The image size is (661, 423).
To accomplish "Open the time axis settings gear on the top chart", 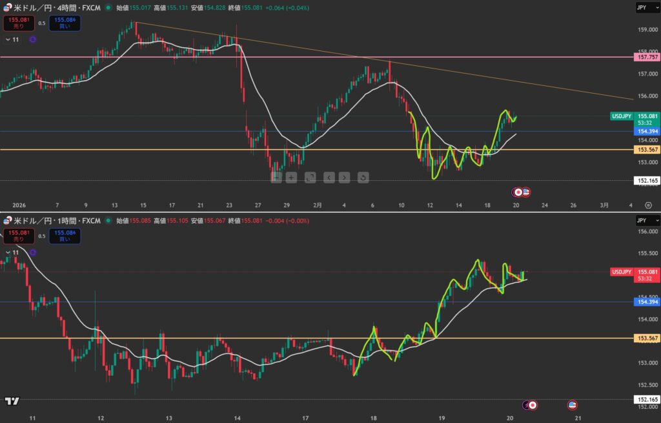I will pyautogui.click(x=647, y=205).
